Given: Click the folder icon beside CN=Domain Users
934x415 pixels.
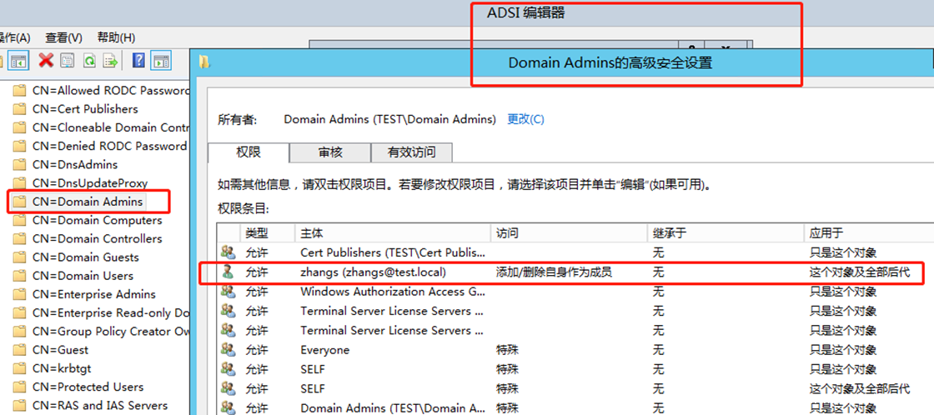Looking at the screenshot, I should [20, 276].
